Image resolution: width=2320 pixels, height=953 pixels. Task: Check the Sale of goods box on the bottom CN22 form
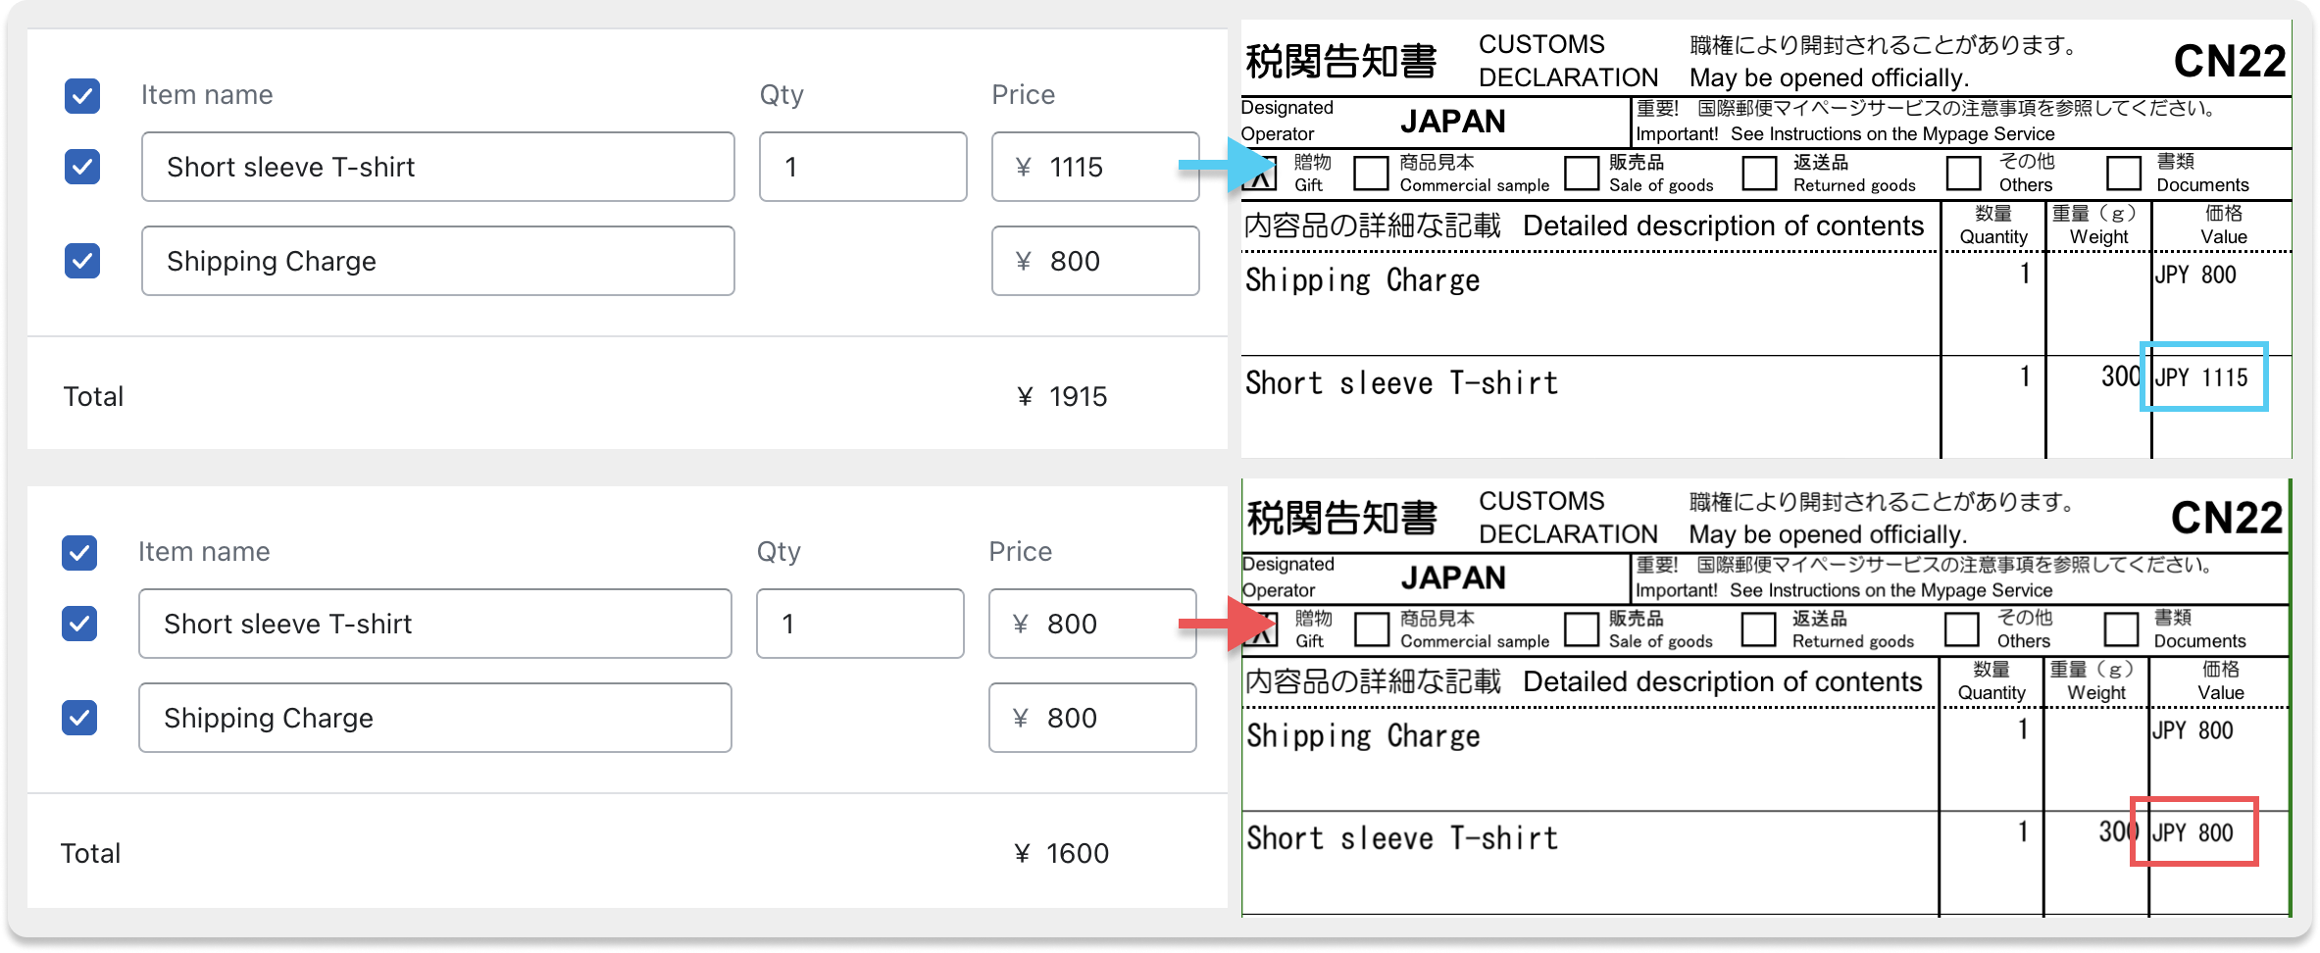pyautogui.click(x=1581, y=629)
